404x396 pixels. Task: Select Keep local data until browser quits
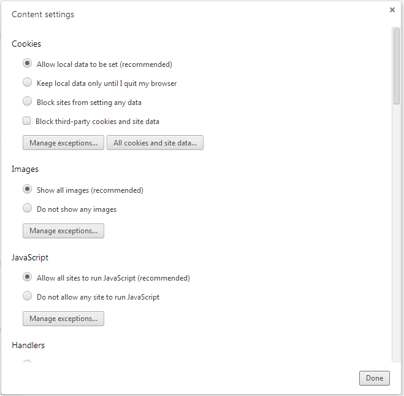click(x=27, y=82)
